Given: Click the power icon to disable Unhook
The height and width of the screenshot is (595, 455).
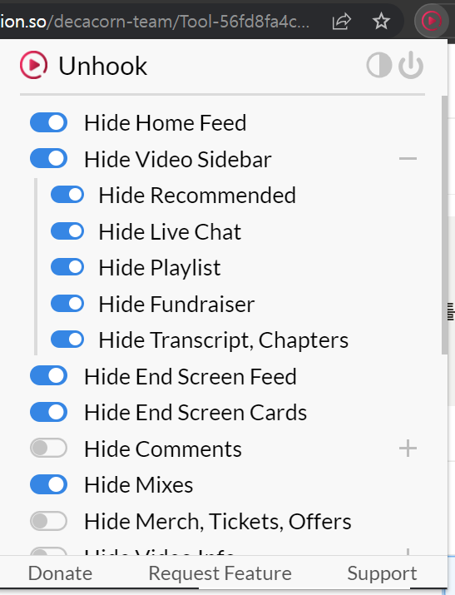Looking at the screenshot, I should click(411, 65).
